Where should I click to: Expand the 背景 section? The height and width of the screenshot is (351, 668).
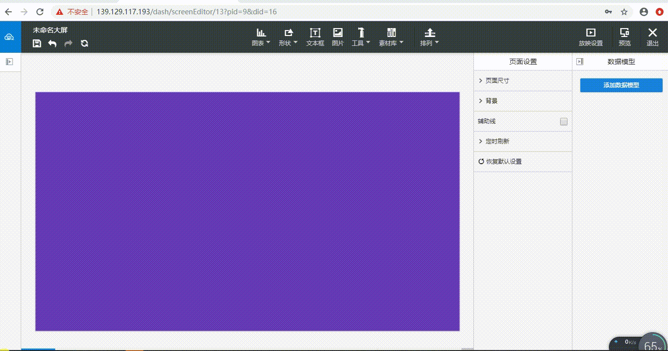tap(523, 101)
